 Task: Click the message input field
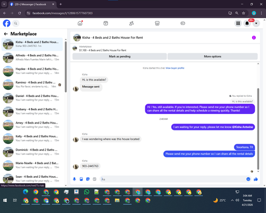click(173, 179)
